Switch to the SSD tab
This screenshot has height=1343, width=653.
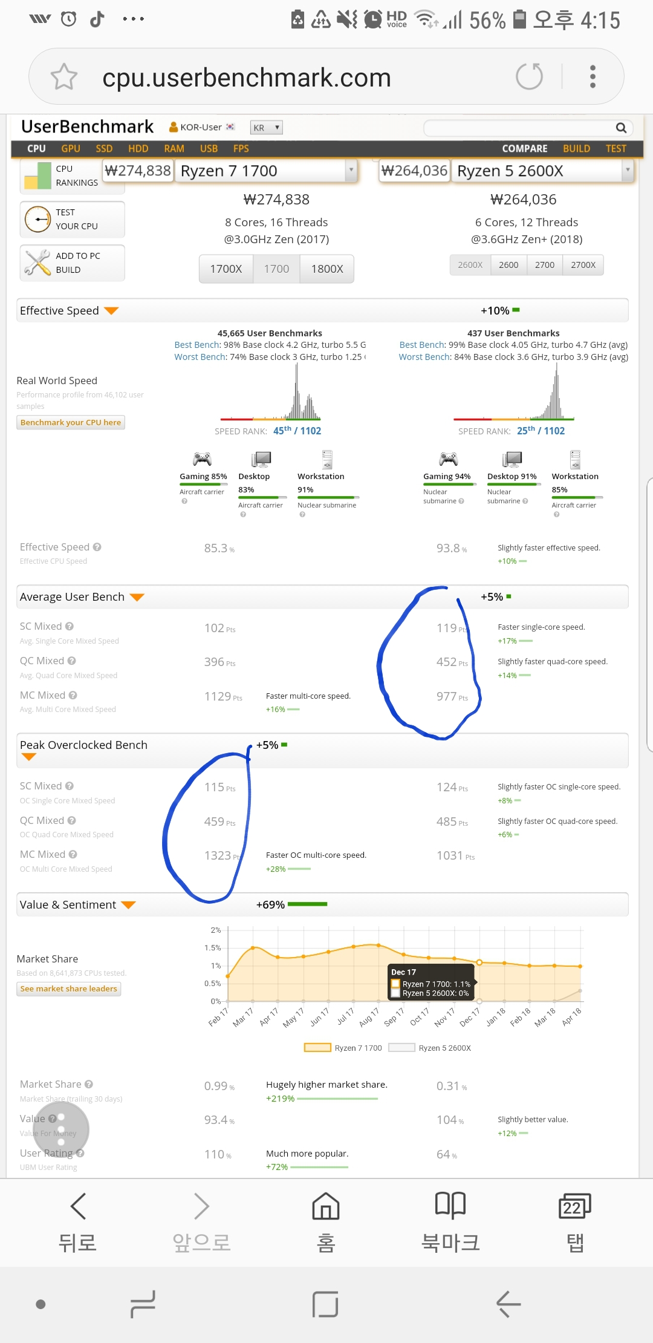click(x=104, y=149)
